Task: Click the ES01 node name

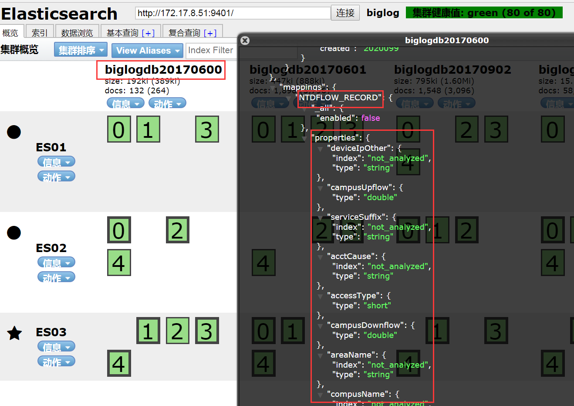Action: tap(51, 147)
